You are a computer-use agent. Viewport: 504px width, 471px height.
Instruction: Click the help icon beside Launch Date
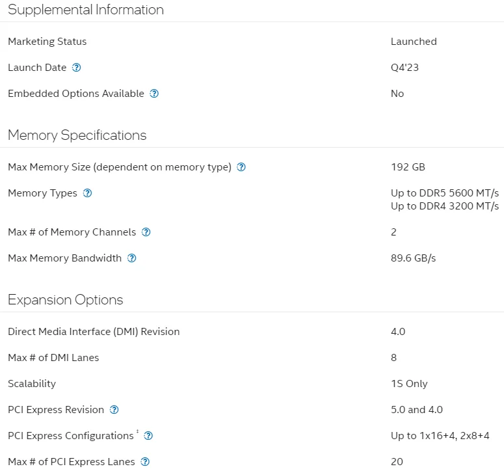(x=77, y=68)
